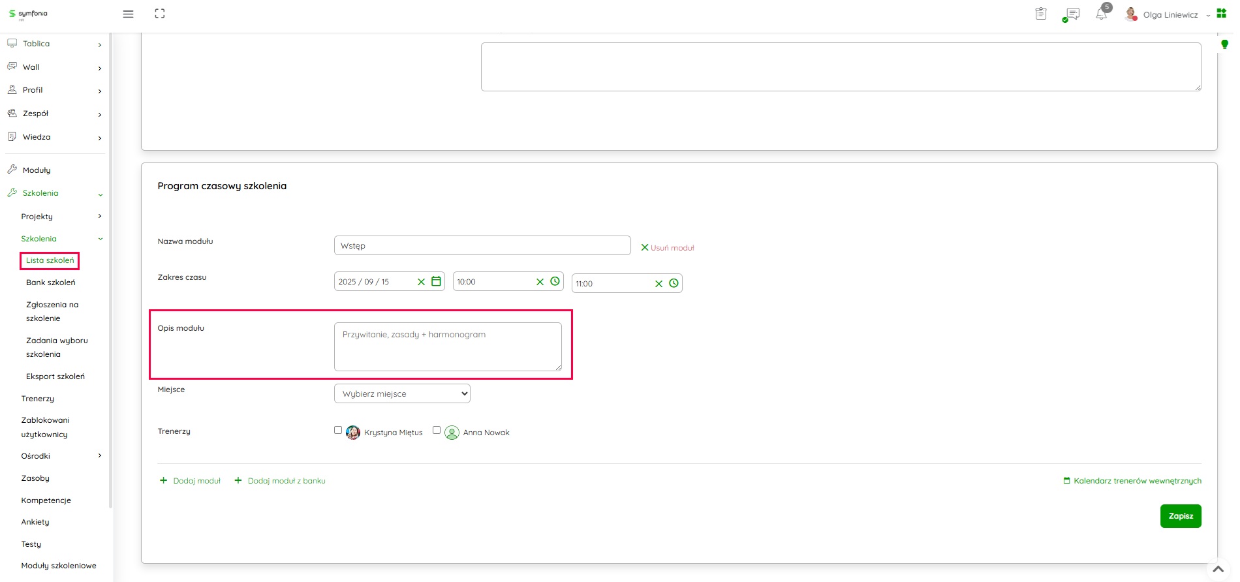Click the hamburger menu icon

coord(128,14)
